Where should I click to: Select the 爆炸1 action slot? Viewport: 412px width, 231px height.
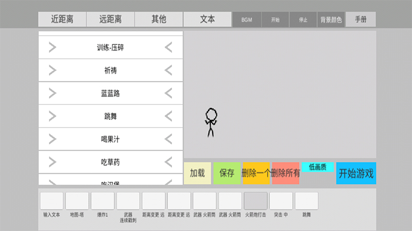coord(102,201)
